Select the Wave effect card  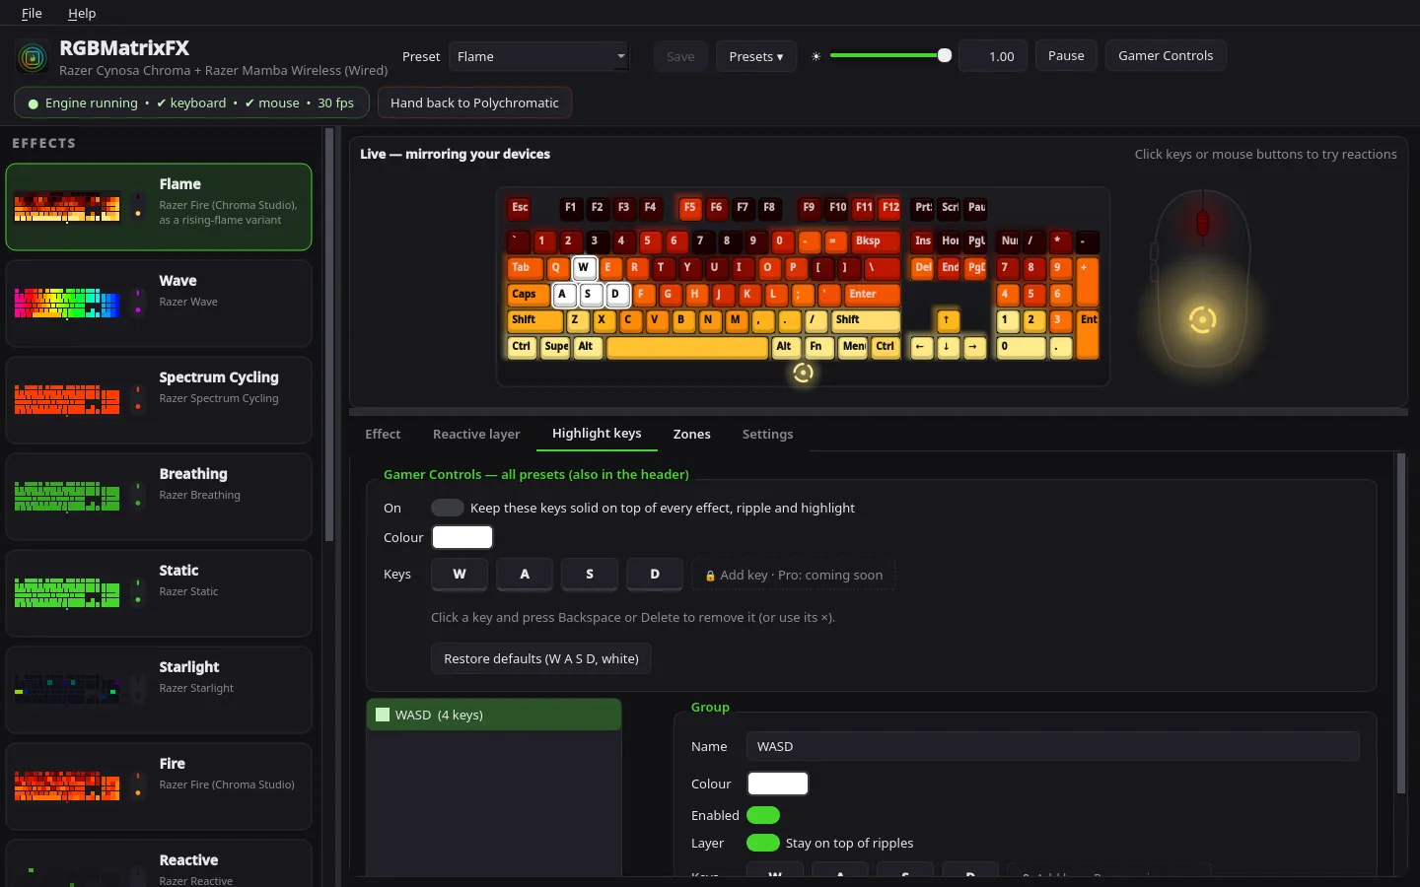click(x=159, y=303)
